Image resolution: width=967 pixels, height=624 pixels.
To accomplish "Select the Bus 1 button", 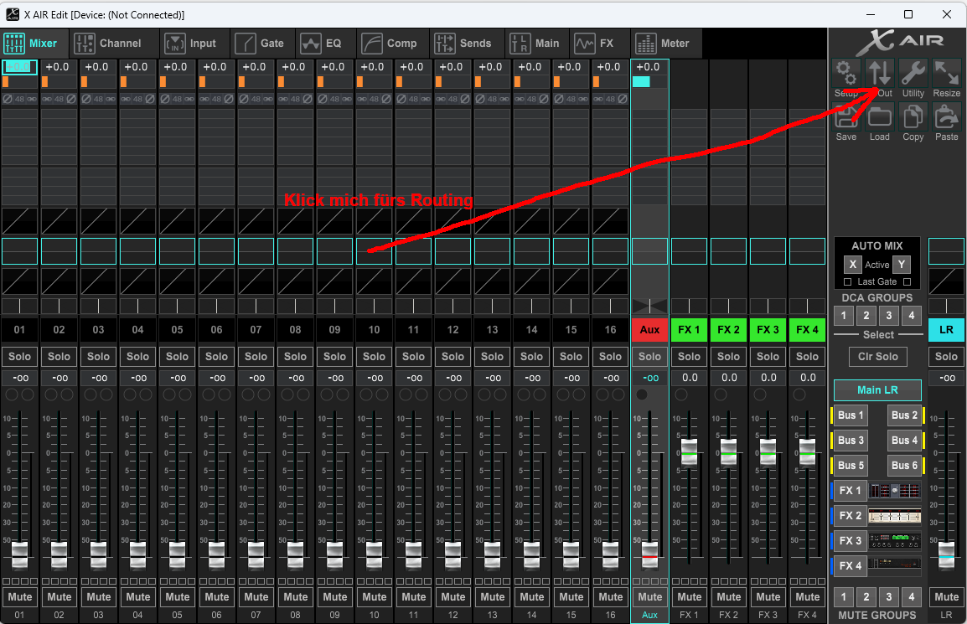I will point(851,415).
